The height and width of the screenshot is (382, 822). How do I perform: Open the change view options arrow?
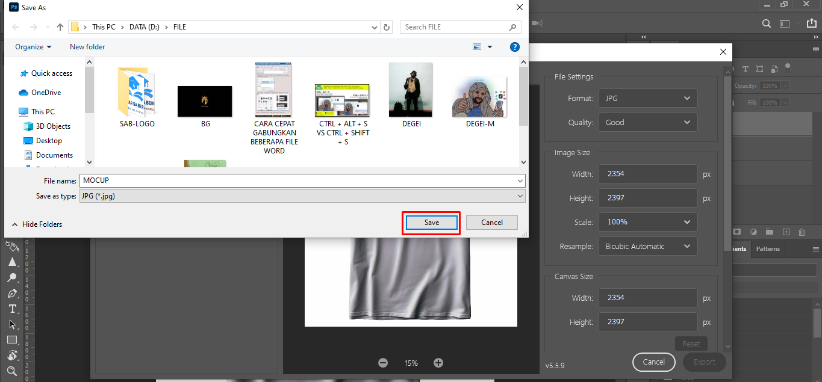(x=490, y=46)
